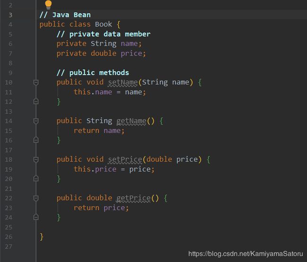Screen dimensions: 307x262
Task: Click the fold end marker on line 16
Action: click(x=35, y=140)
